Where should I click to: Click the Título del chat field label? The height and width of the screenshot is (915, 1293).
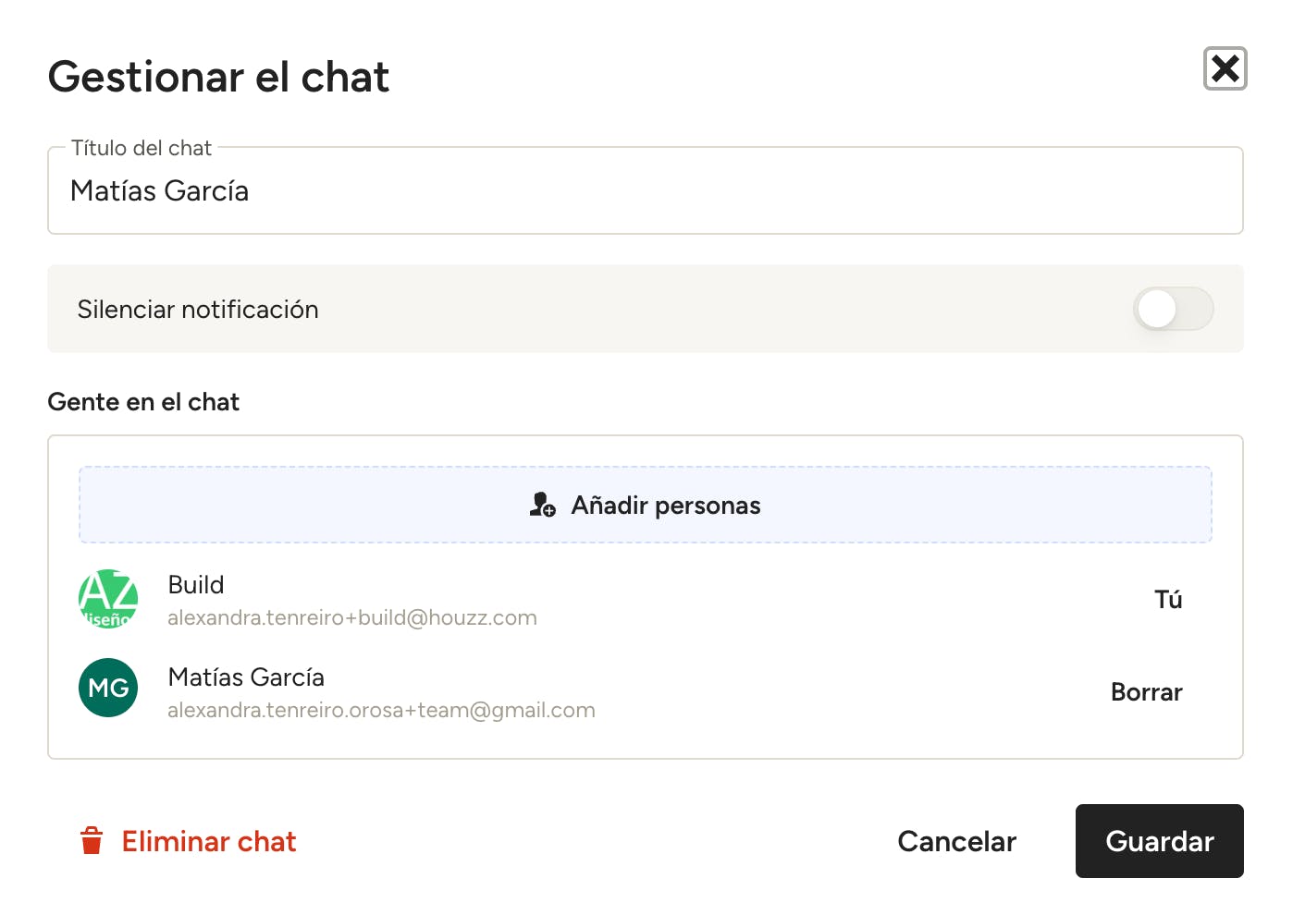click(x=142, y=148)
